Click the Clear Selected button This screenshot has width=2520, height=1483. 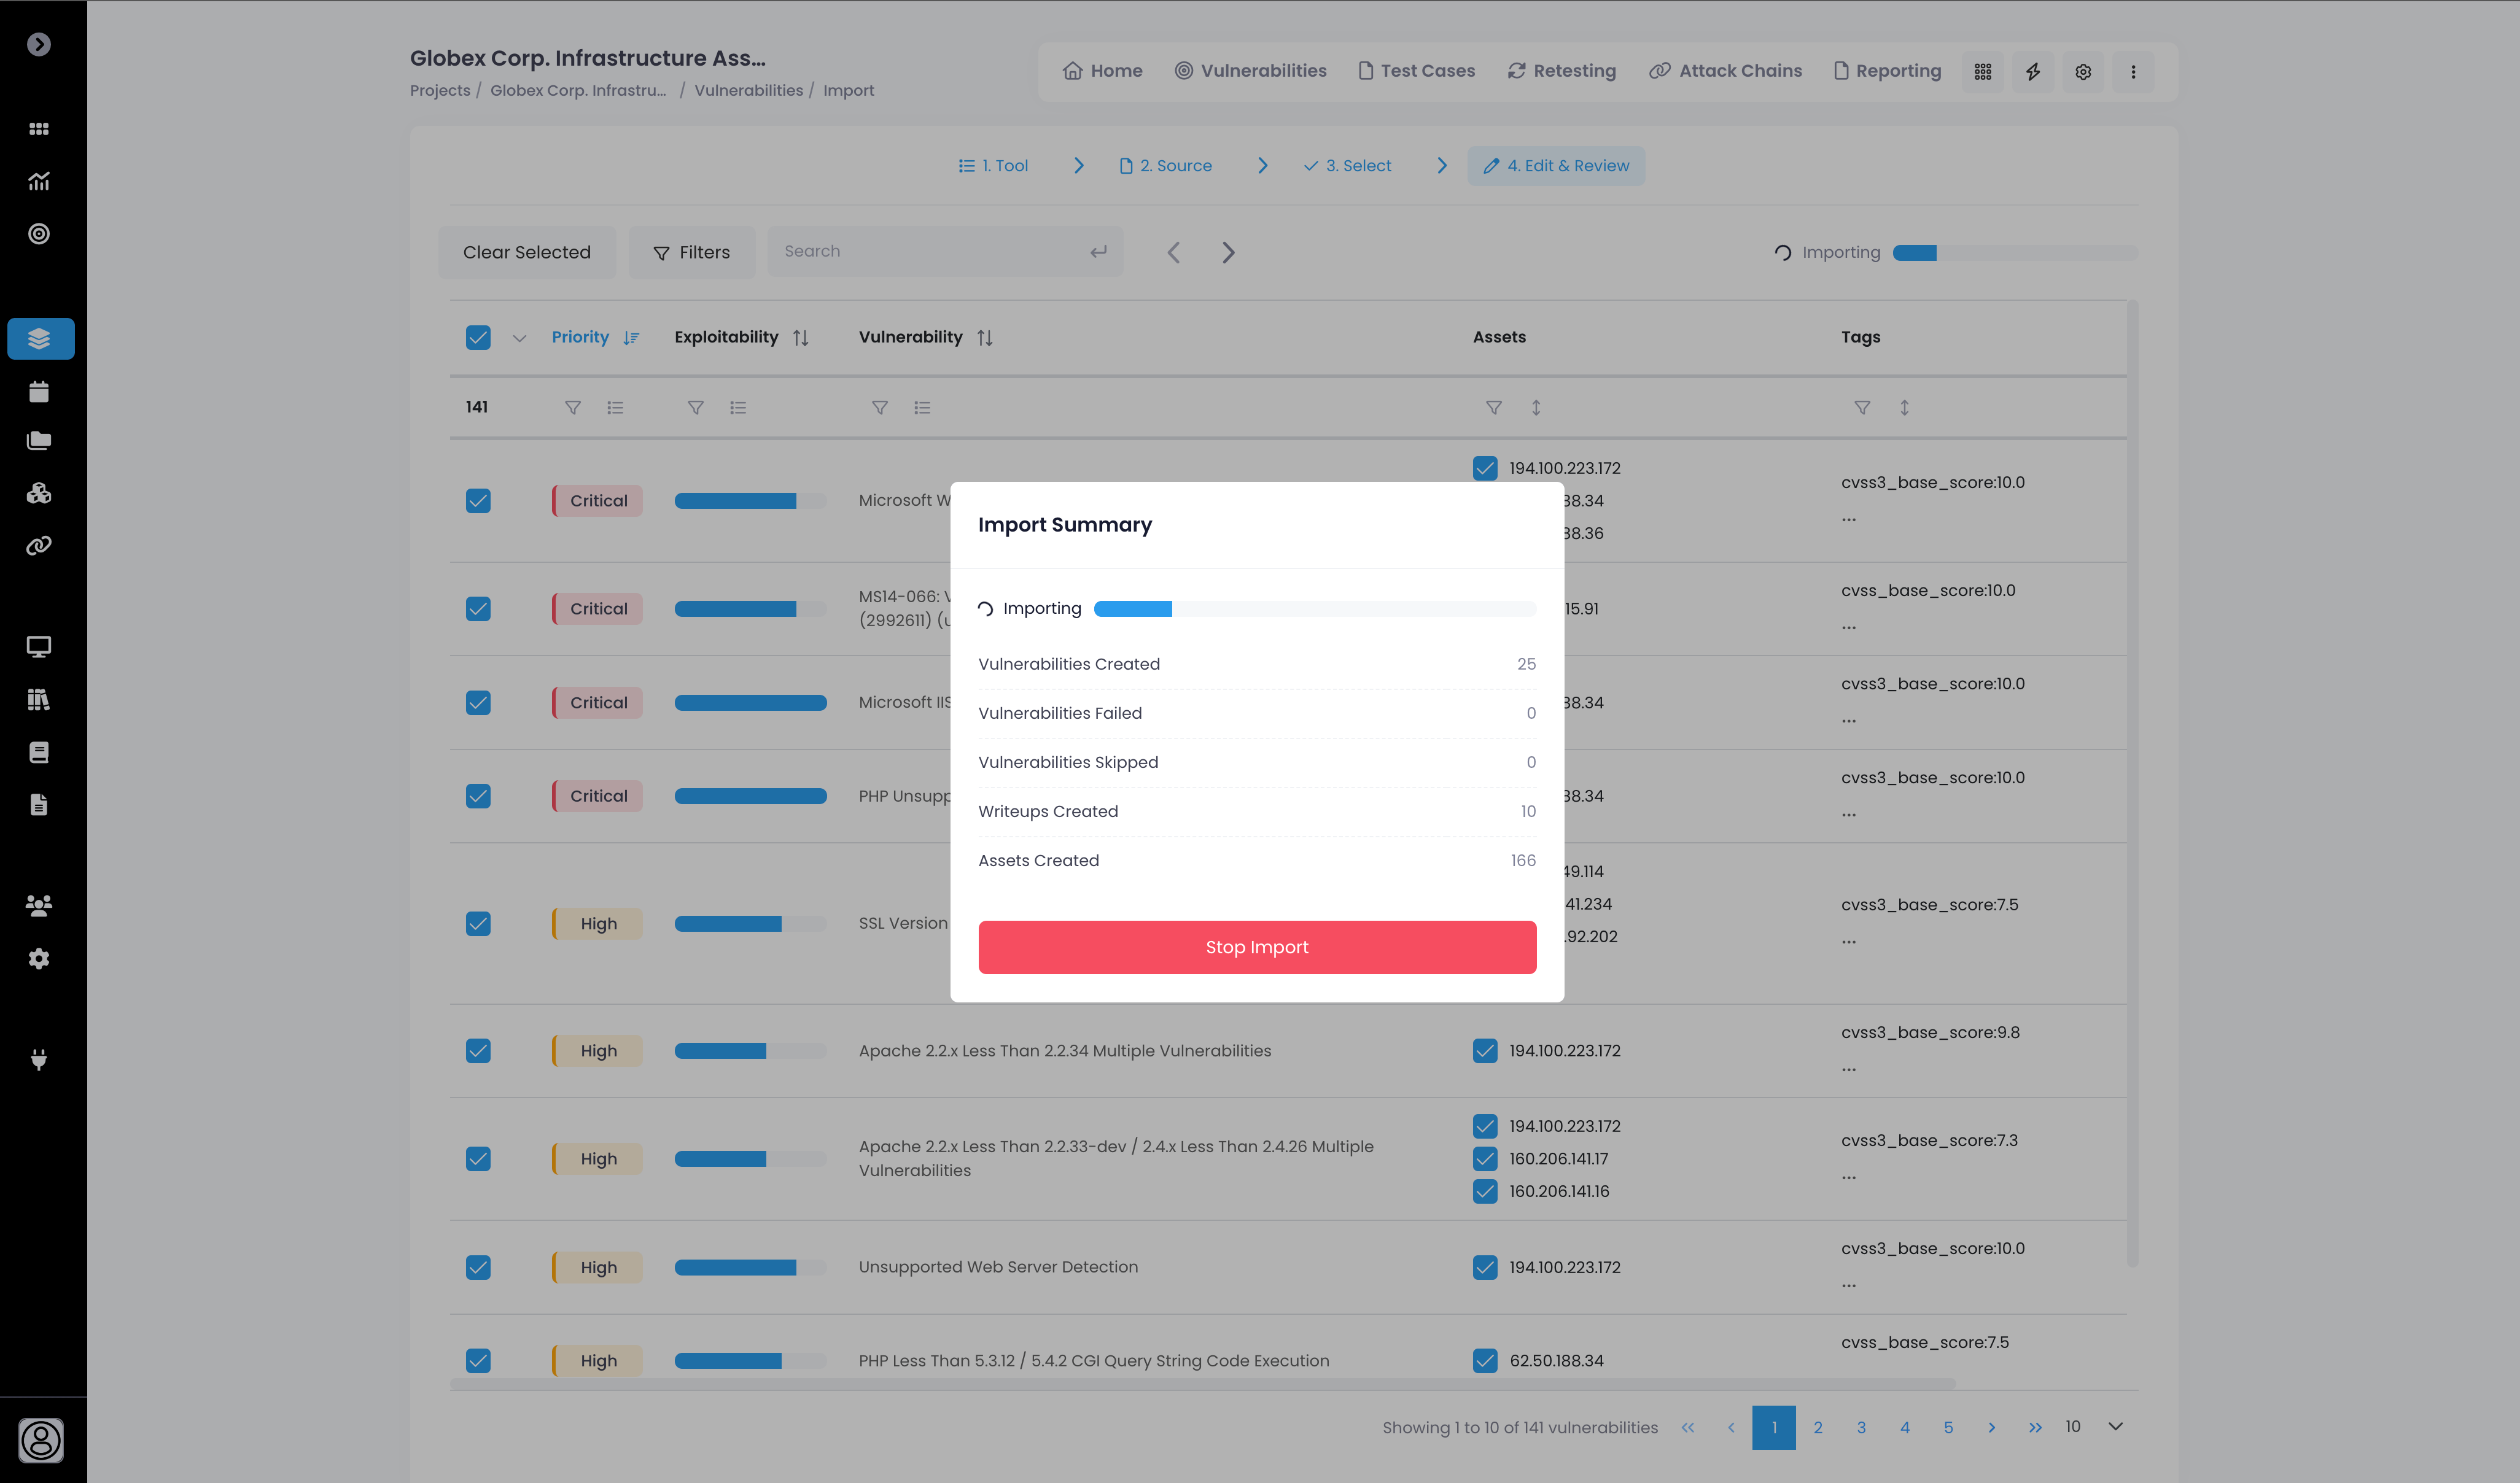point(526,252)
